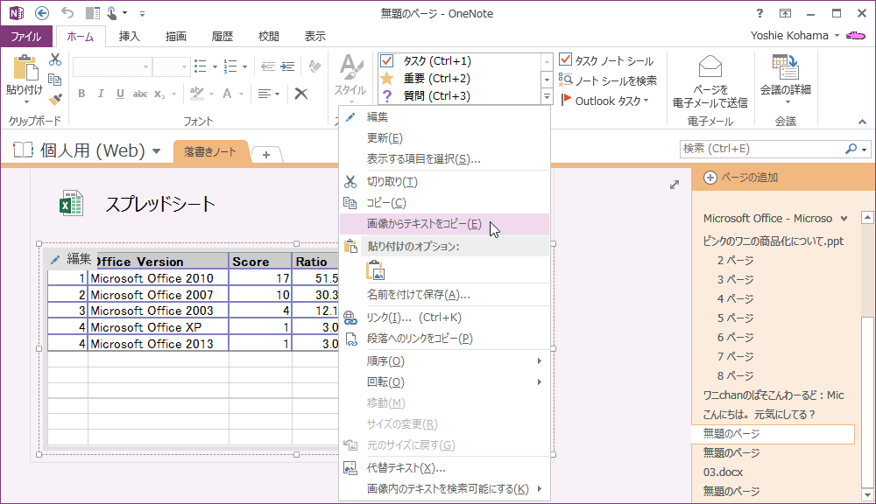Click the 編集 button on spreadsheet
876x504 pixels.
(71, 259)
